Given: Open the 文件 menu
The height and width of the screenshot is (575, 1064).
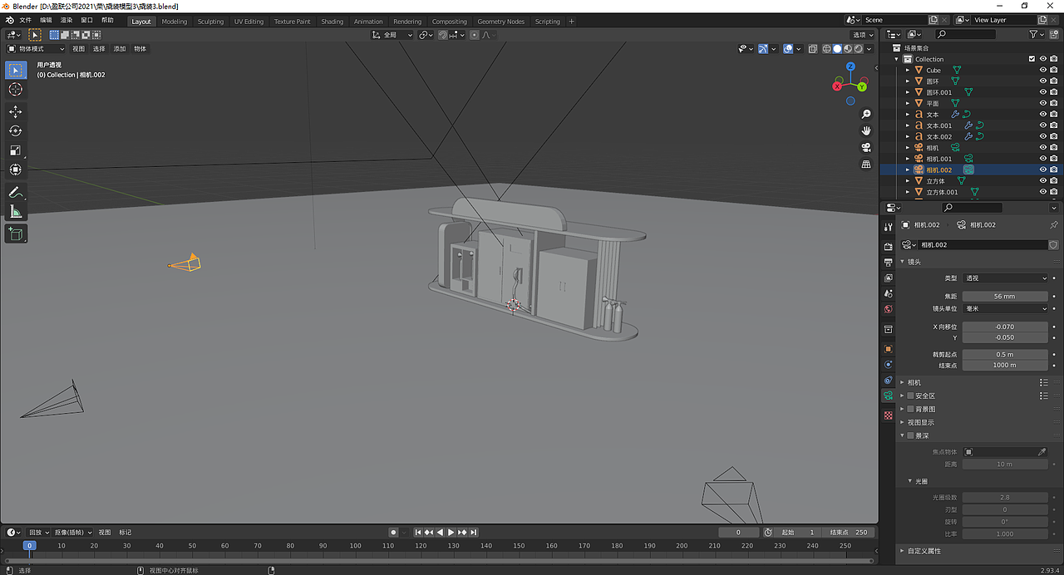Looking at the screenshot, I should point(25,20).
